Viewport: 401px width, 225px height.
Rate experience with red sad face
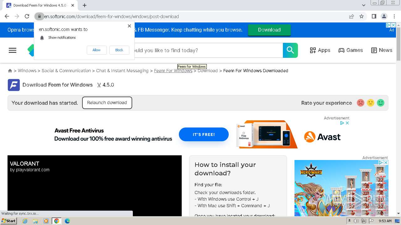pyautogui.click(x=361, y=103)
